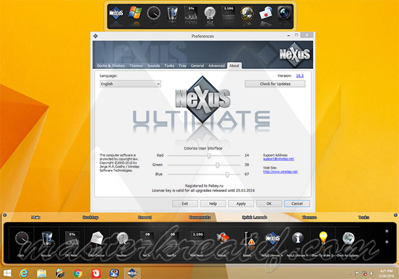Switch to Docks & Shelves tab in Preferences
This screenshot has width=399, height=279.
click(x=111, y=66)
